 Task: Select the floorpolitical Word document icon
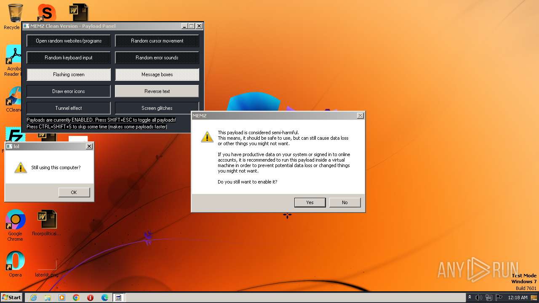(46, 223)
